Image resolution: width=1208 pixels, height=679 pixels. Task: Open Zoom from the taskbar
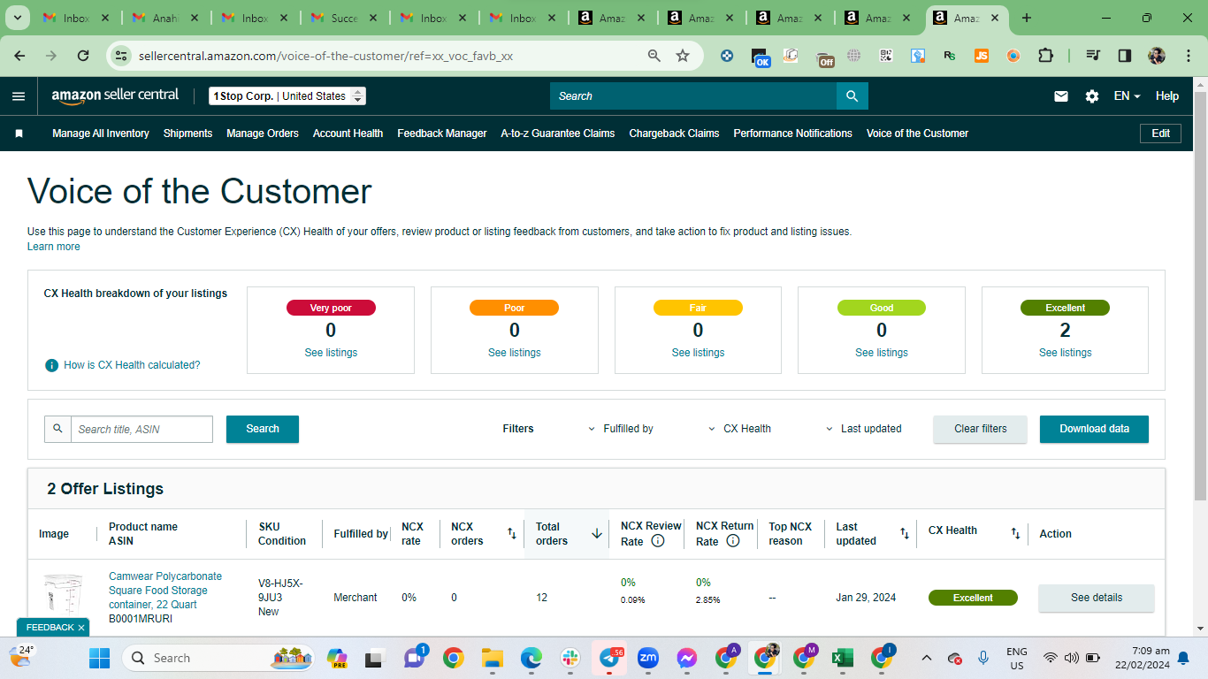648,658
